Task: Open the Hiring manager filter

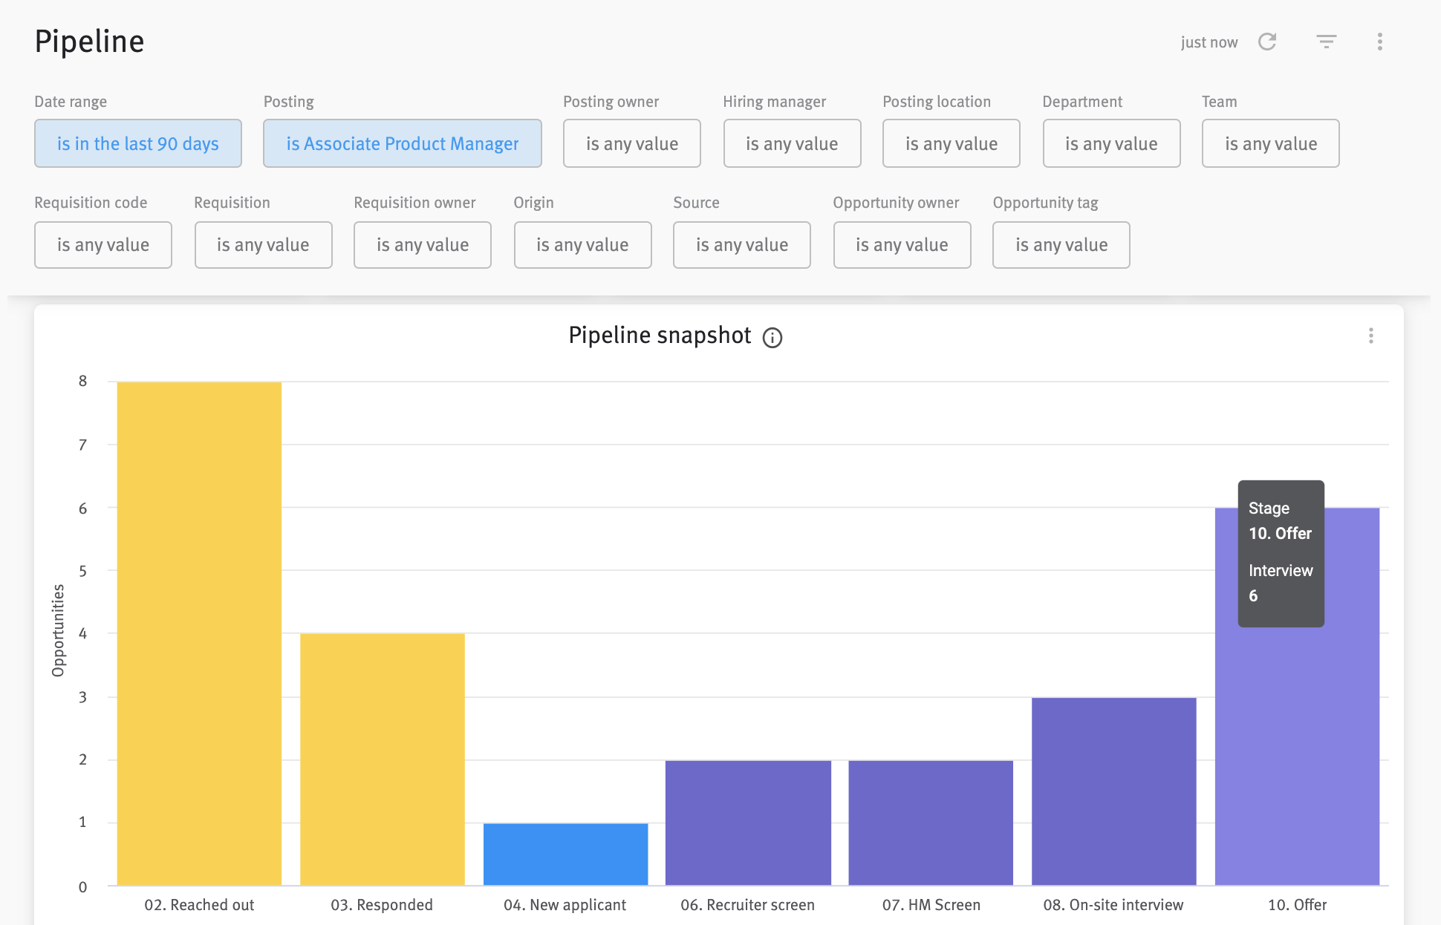Action: (x=792, y=143)
